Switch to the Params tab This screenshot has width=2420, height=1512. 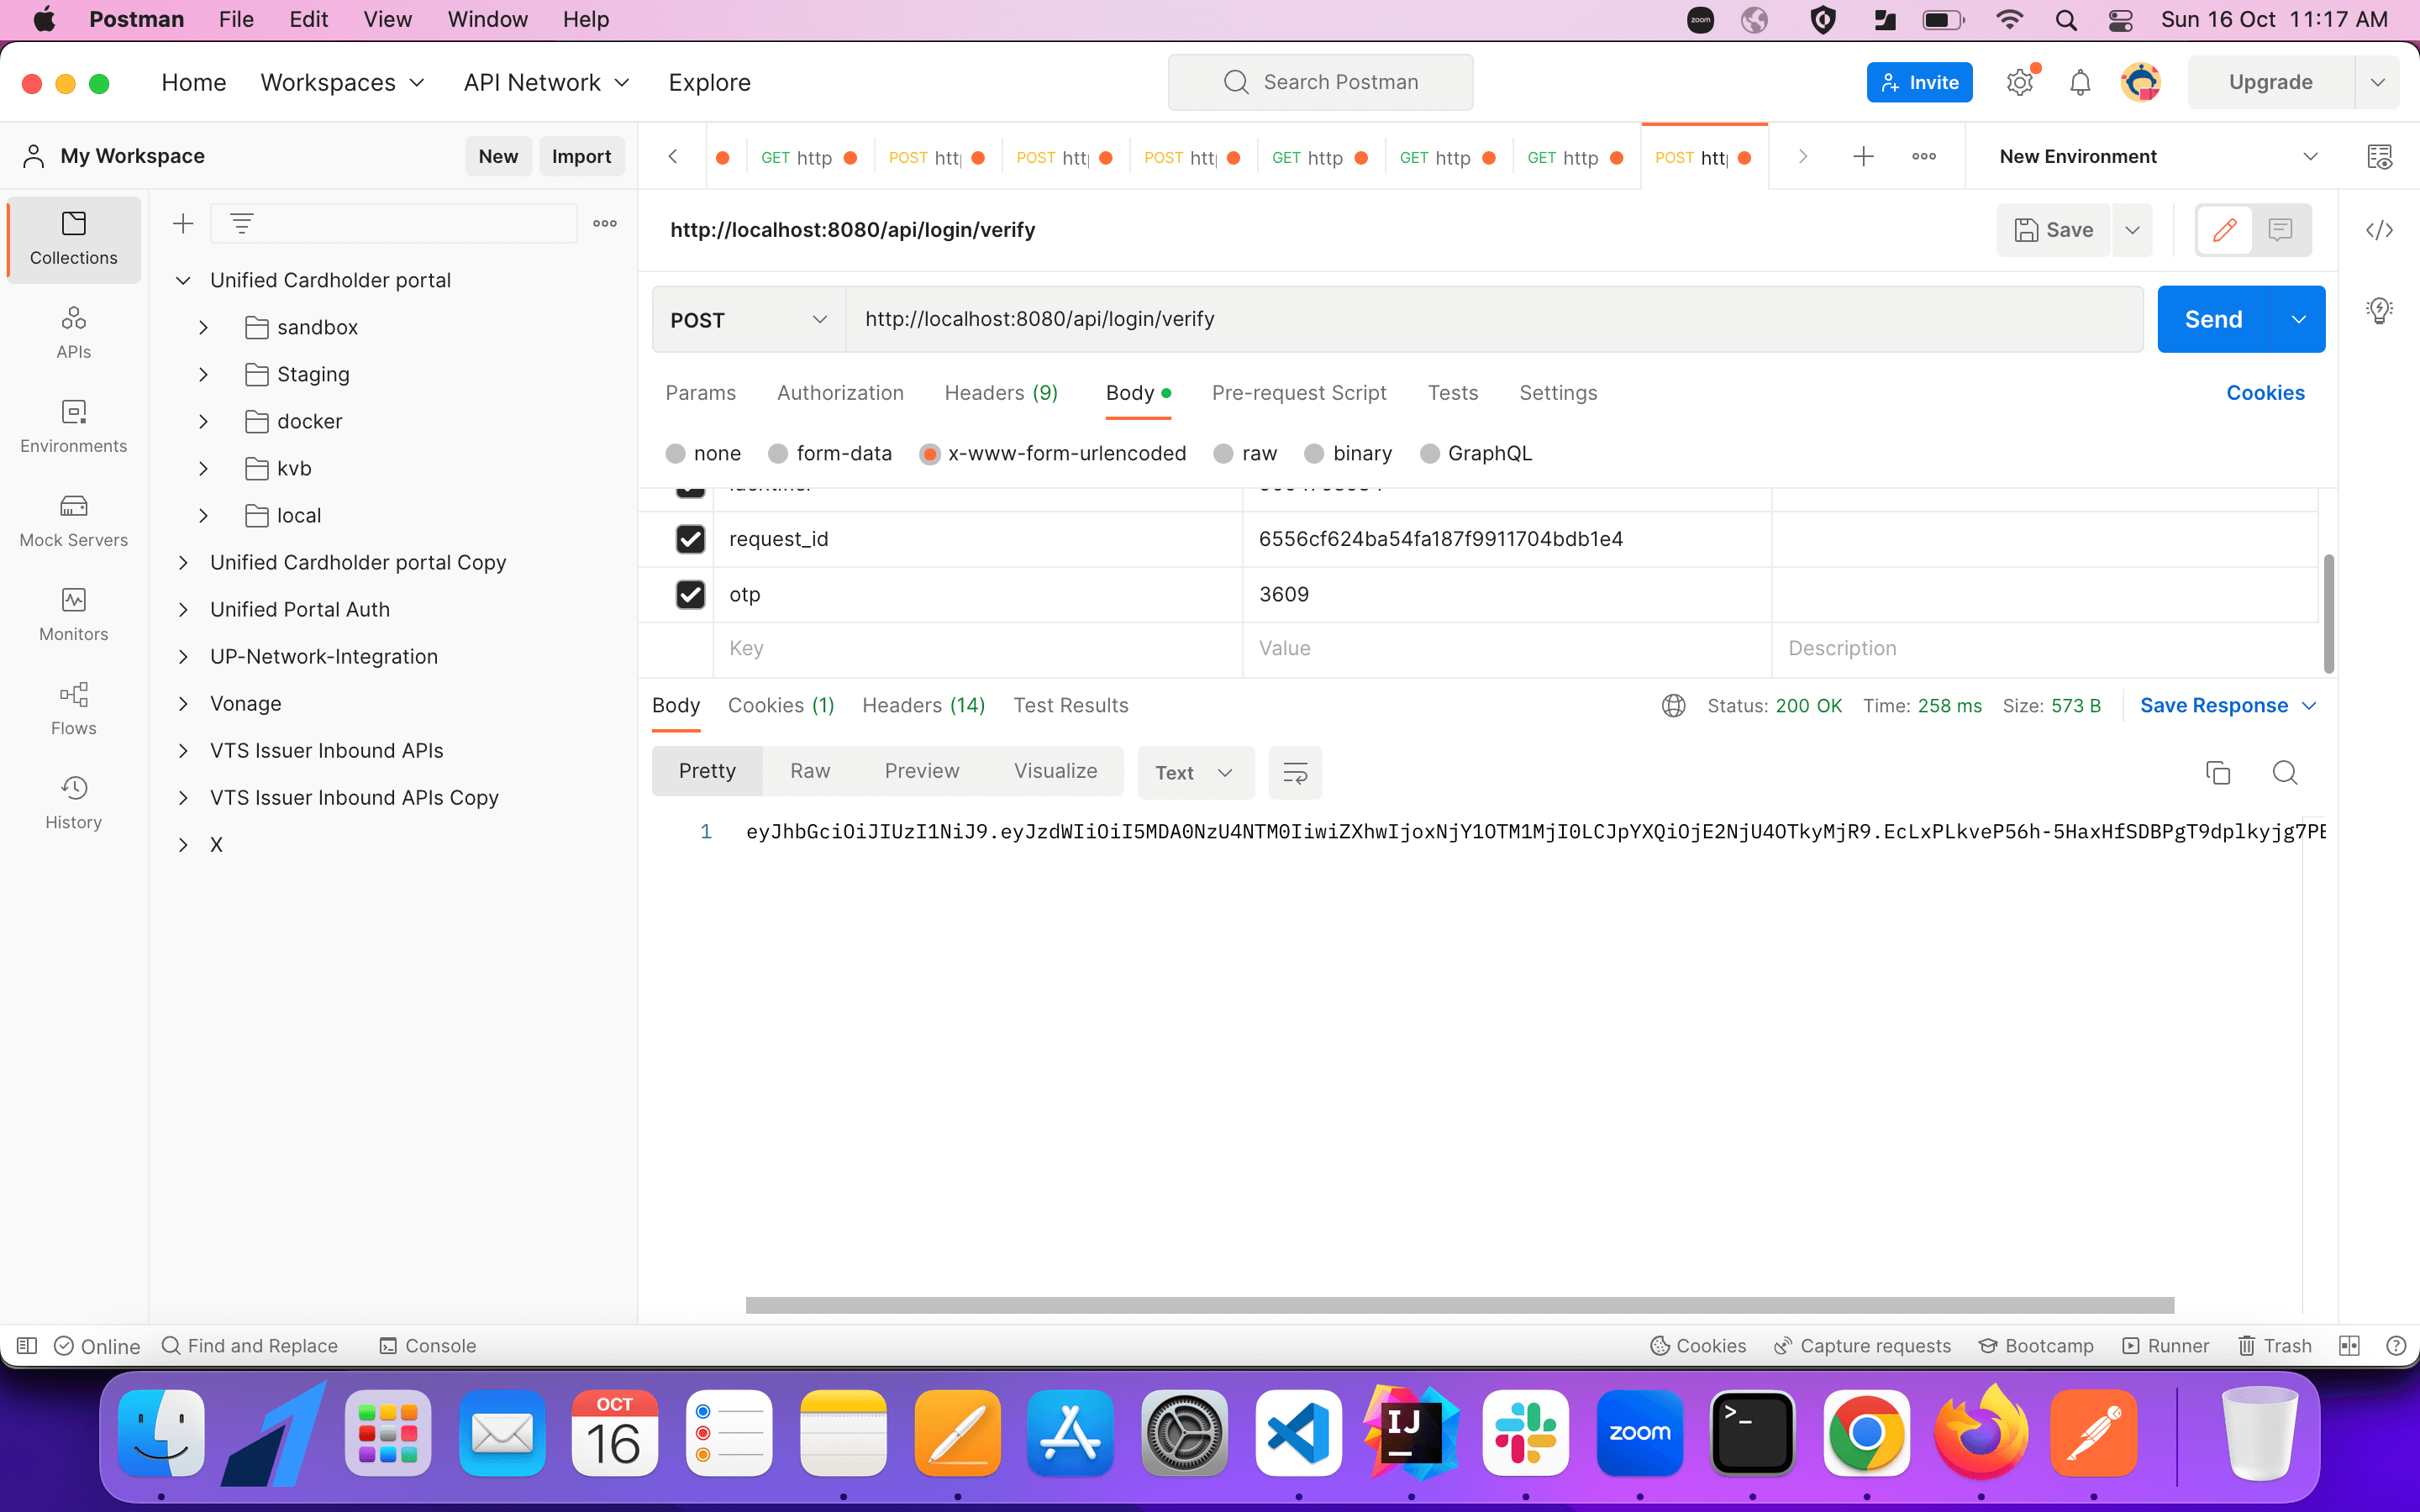[x=700, y=393]
